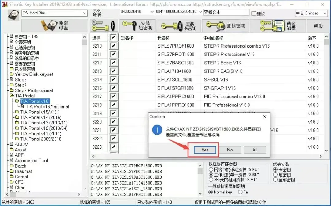Open the 00411000002022004010 dropdown

point(200,12)
